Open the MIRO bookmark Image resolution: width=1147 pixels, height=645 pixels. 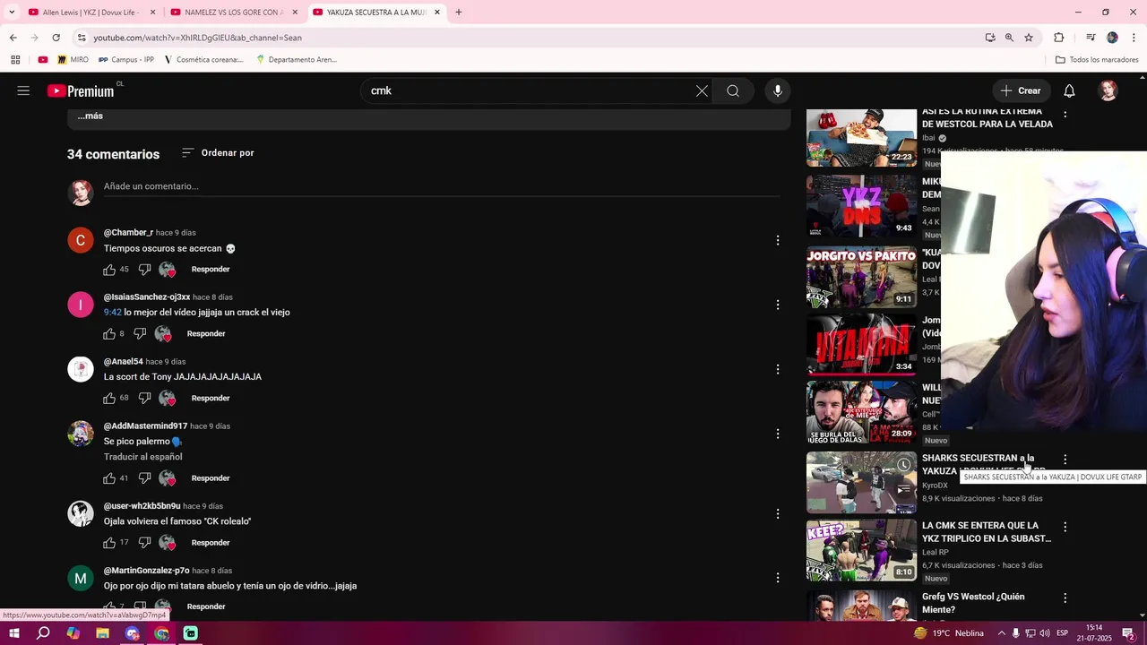pyautogui.click(x=73, y=60)
